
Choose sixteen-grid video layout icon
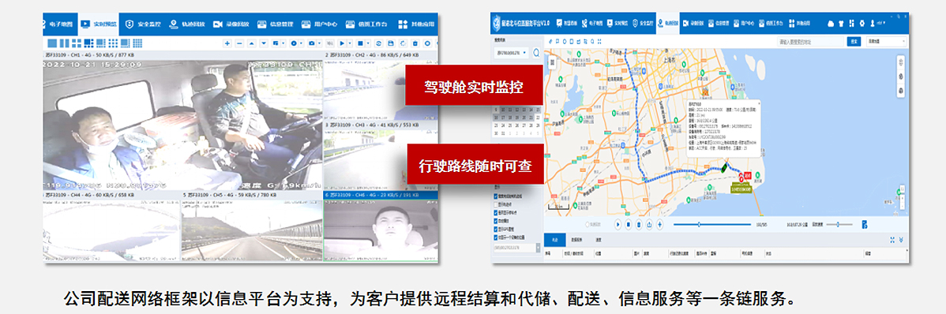[x=137, y=43]
